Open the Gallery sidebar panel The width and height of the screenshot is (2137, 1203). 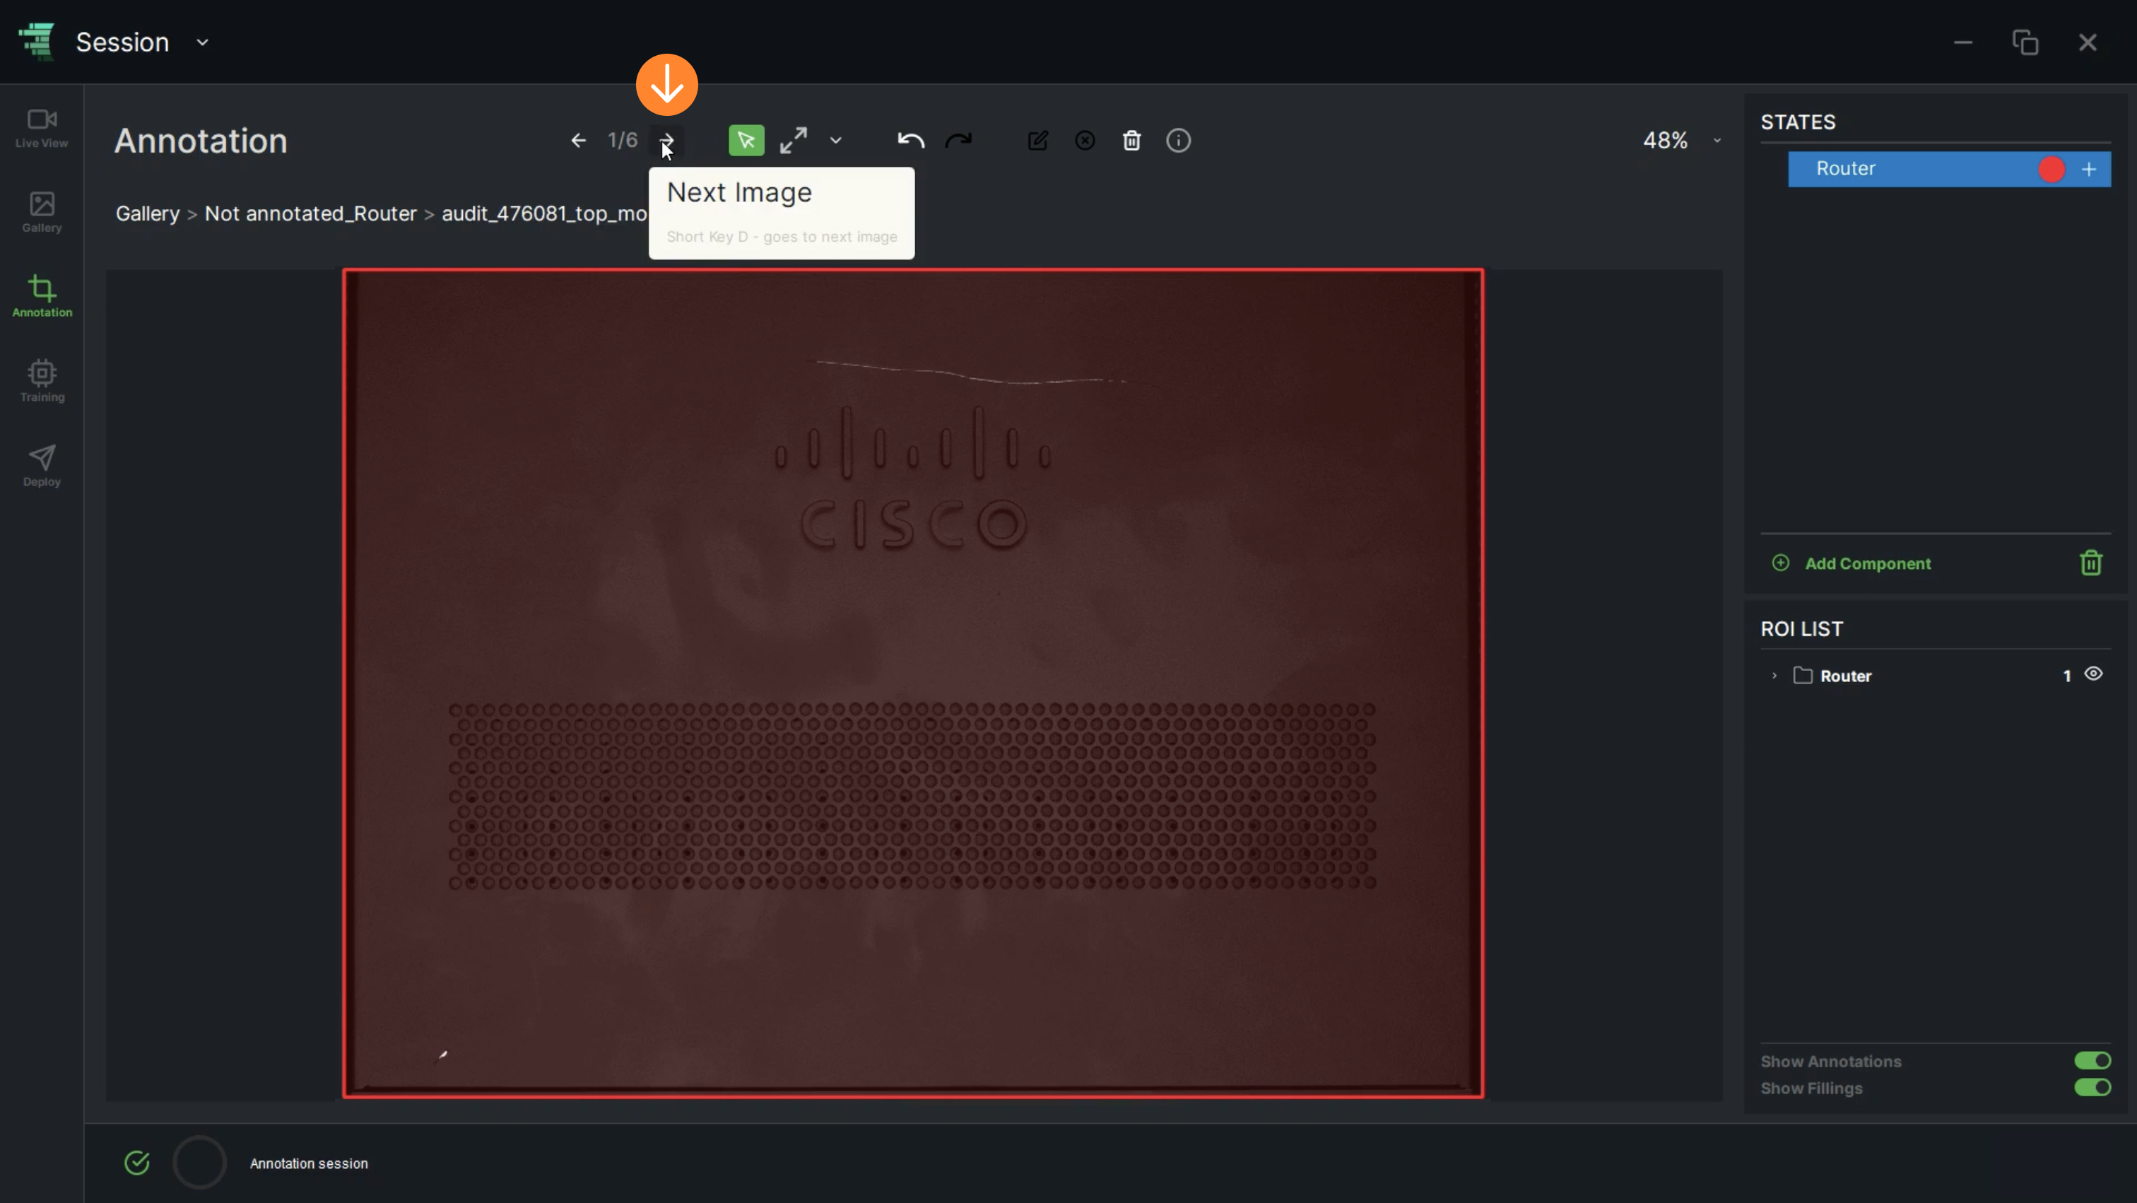coord(42,213)
